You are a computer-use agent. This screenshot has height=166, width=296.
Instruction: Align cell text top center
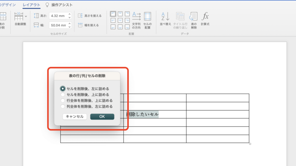point(120,14)
